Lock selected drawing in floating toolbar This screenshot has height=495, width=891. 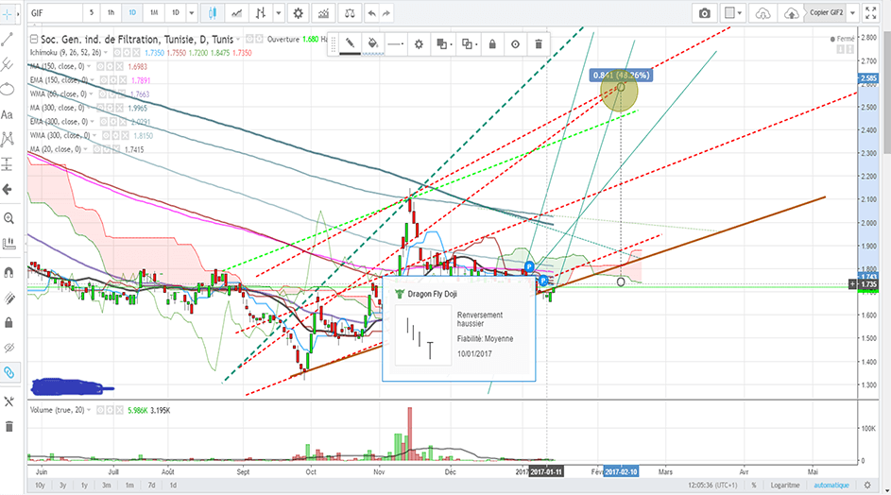[x=492, y=43]
